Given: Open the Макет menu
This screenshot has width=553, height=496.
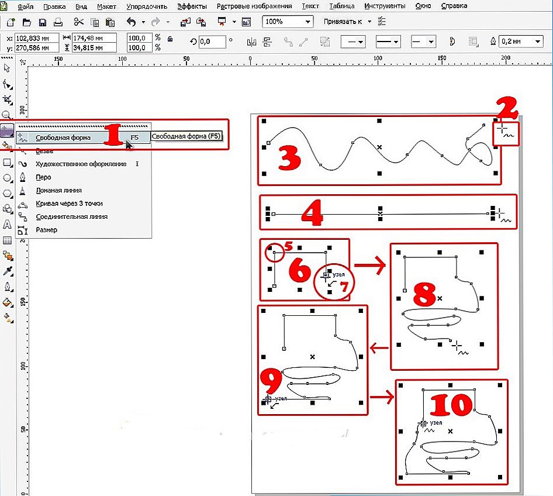Looking at the screenshot, I should 106,6.
